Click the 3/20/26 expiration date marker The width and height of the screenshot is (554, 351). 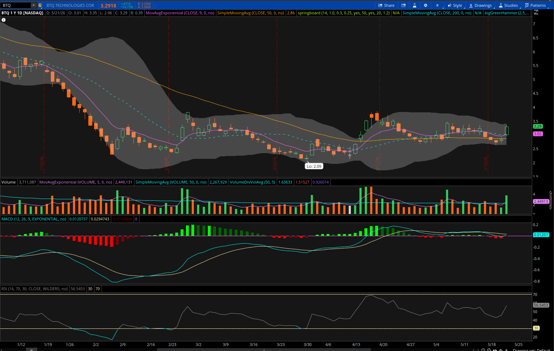click(x=275, y=164)
